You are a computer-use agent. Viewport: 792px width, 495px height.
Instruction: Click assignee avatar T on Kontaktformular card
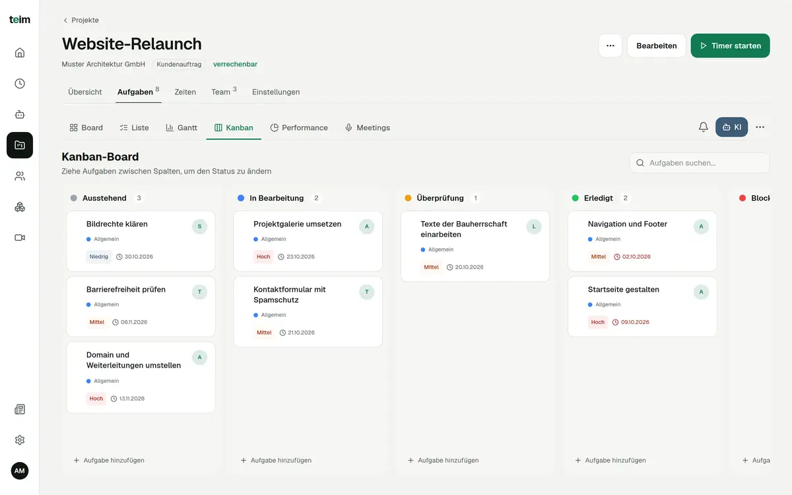[x=366, y=292]
